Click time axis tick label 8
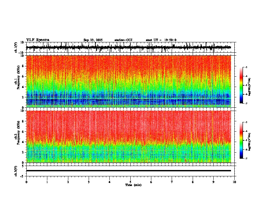 pyautogui.click(x=193, y=182)
